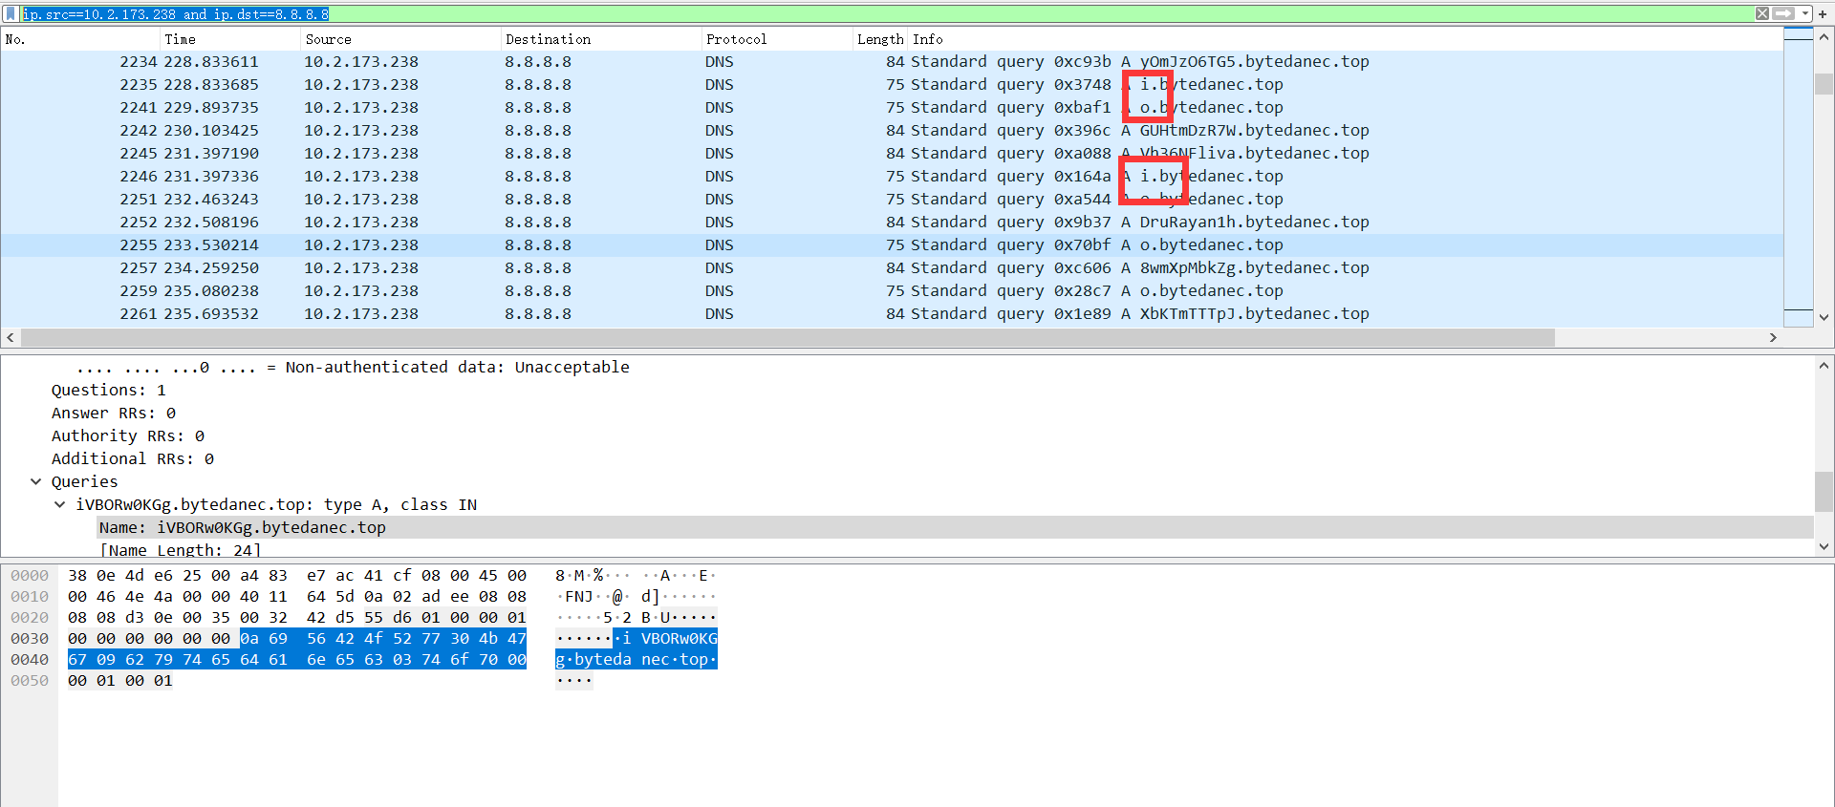Select the Name Length: 24 field
The width and height of the screenshot is (1835, 807).
pos(181,550)
